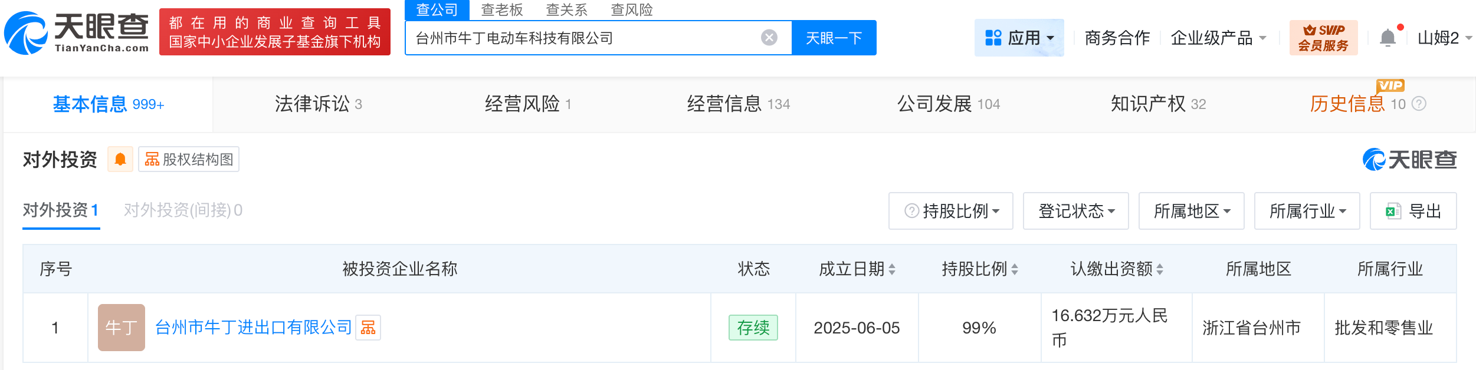This screenshot has width=1476, height=370.
Task: Click the 导出 export button
Action: tap(1413, 211)
